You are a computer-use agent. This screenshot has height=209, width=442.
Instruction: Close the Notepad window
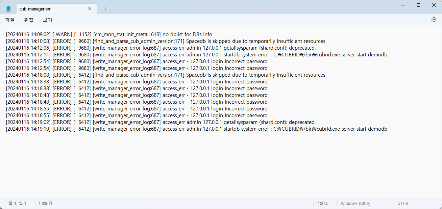[x=434, y=5]
